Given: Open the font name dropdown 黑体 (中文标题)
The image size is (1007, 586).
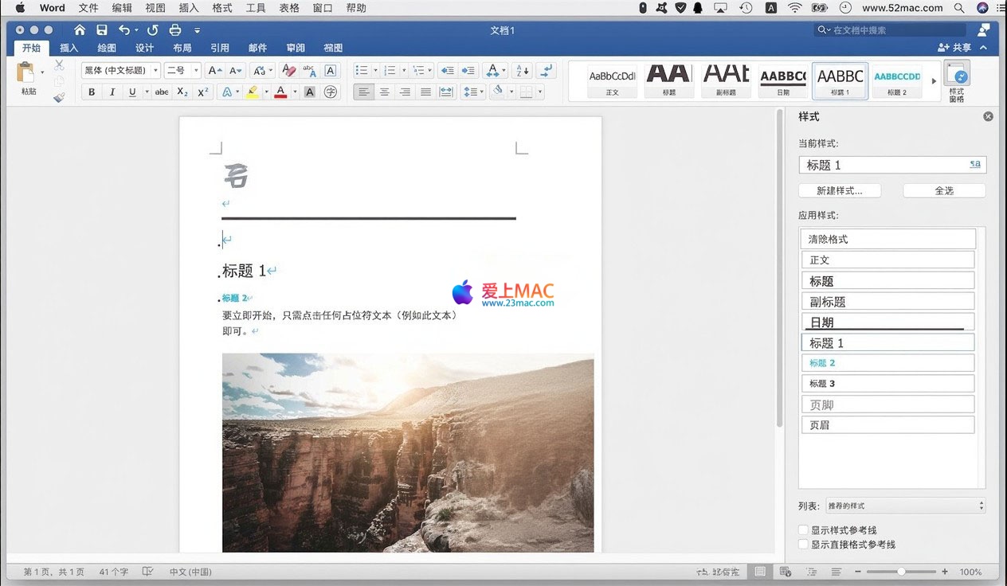Looking at the screenshot, I should click(120, 71).
